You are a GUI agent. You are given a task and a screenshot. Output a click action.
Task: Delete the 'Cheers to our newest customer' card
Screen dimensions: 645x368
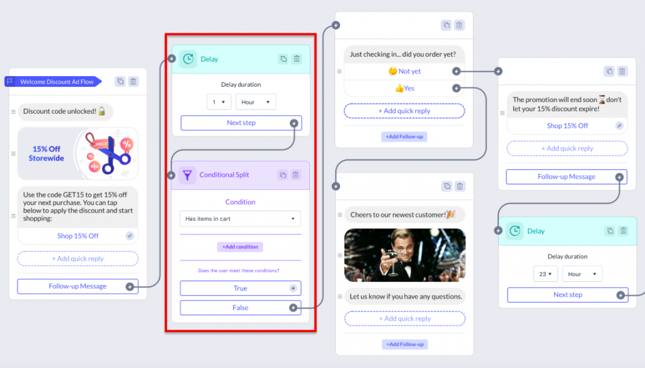(x=460, y=186)
